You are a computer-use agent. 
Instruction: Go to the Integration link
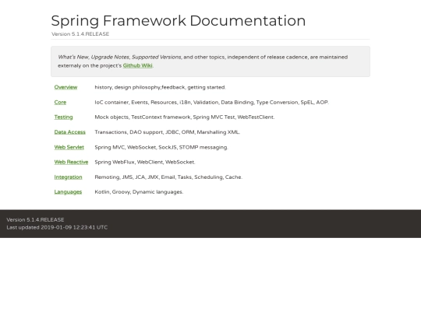(68, 177)
